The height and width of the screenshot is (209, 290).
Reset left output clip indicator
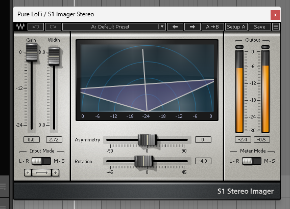click(x=239, y=47)
